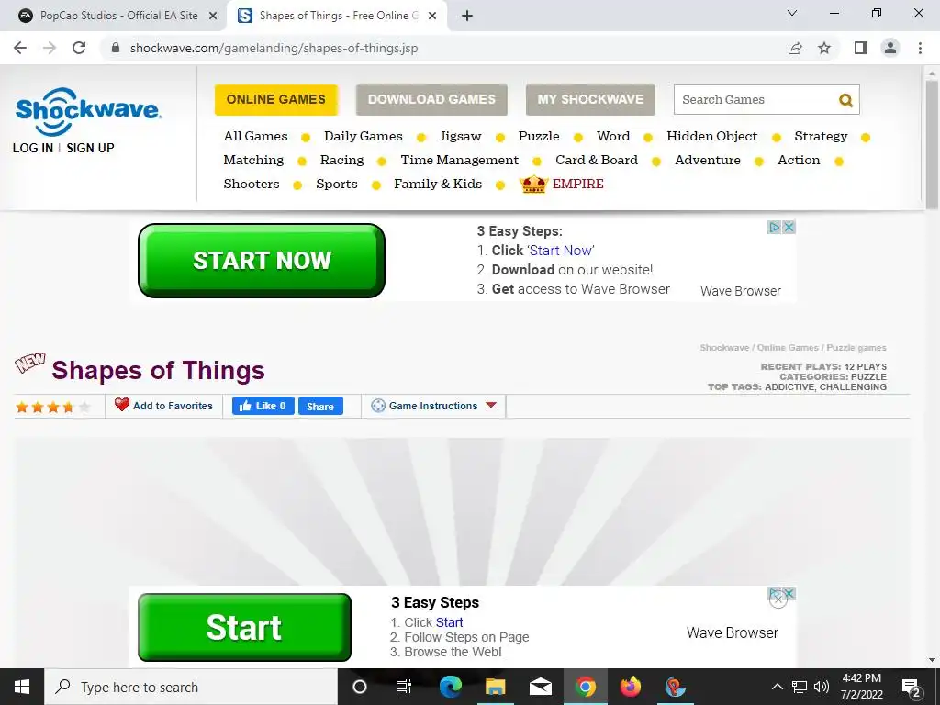The image size is (940, 705).
Task: Close the PopCap Studios tab
Action: pos(213,16)
